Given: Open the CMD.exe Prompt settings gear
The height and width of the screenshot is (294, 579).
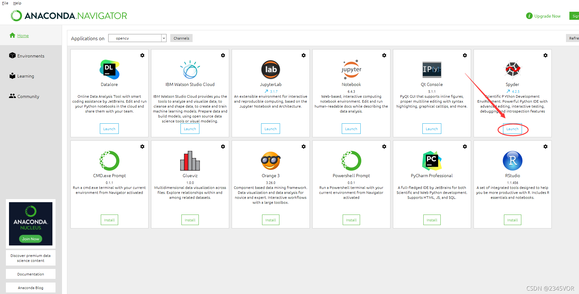Looking at the screenshot, I should coord(142,147).
